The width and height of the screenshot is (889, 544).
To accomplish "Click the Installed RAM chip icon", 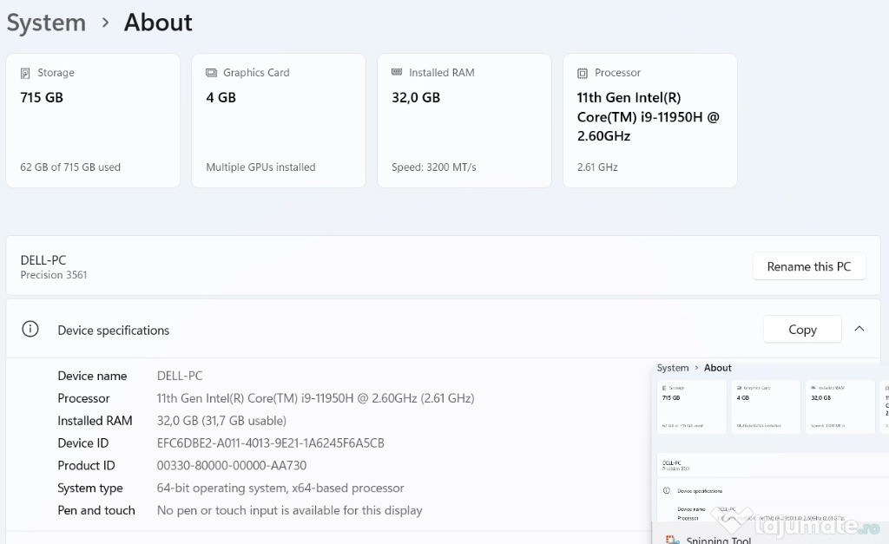I will (x=397, y=72).
